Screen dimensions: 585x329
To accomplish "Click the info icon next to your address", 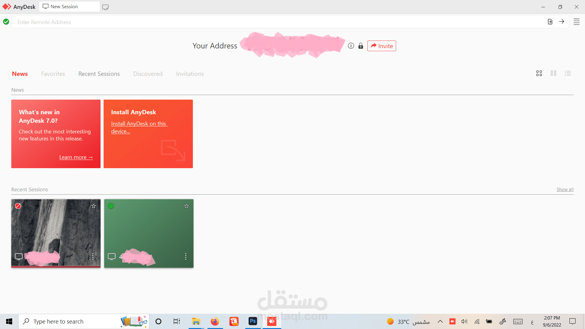I will click(351, 46).
